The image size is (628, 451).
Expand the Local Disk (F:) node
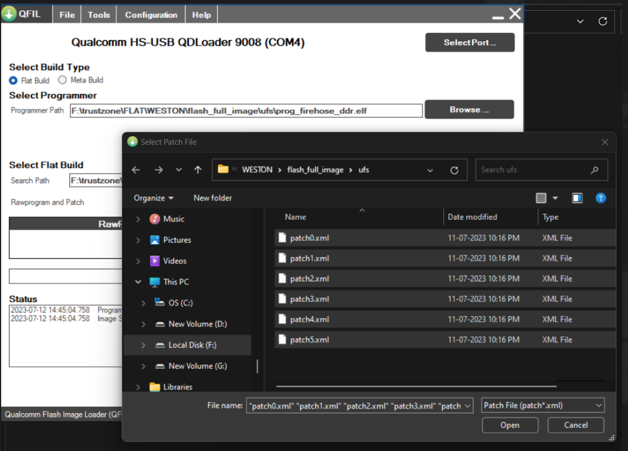(x=144, y=345)
